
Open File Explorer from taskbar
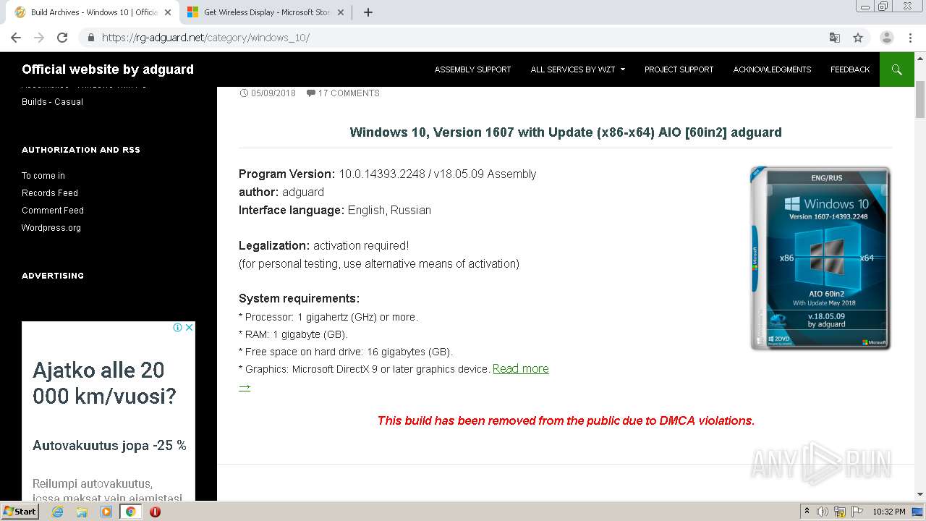click(82, 512)
